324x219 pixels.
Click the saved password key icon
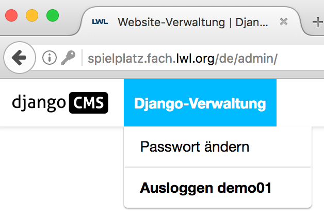(68, 58)
